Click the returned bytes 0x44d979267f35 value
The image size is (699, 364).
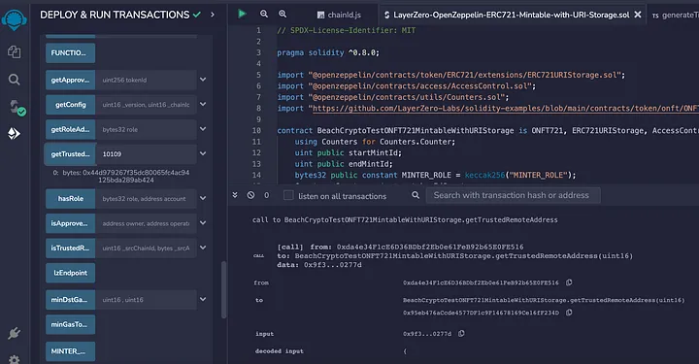(x=126, y=177)
